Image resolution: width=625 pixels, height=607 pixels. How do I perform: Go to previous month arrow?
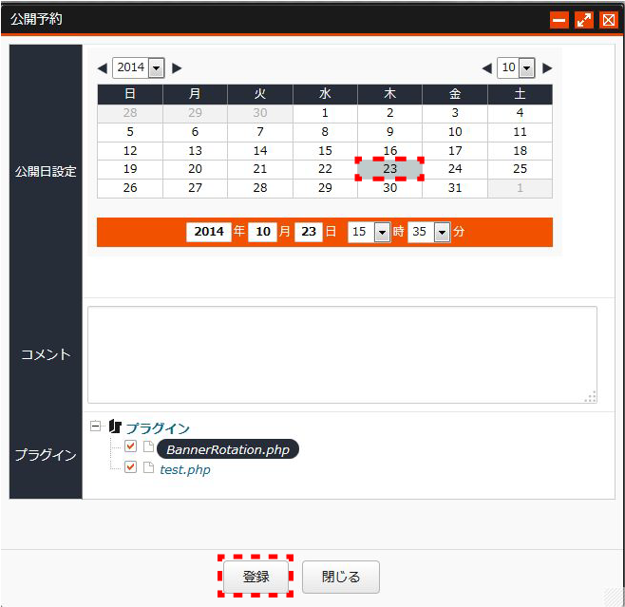coord(486,68)
